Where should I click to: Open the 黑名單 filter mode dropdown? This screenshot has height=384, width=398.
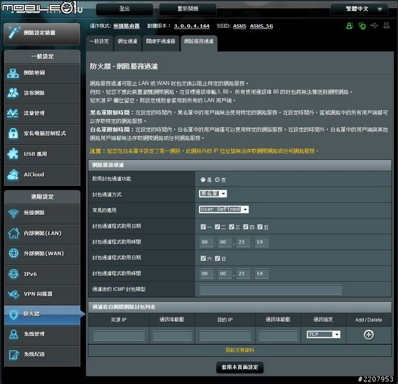click(x=213, y=194)
